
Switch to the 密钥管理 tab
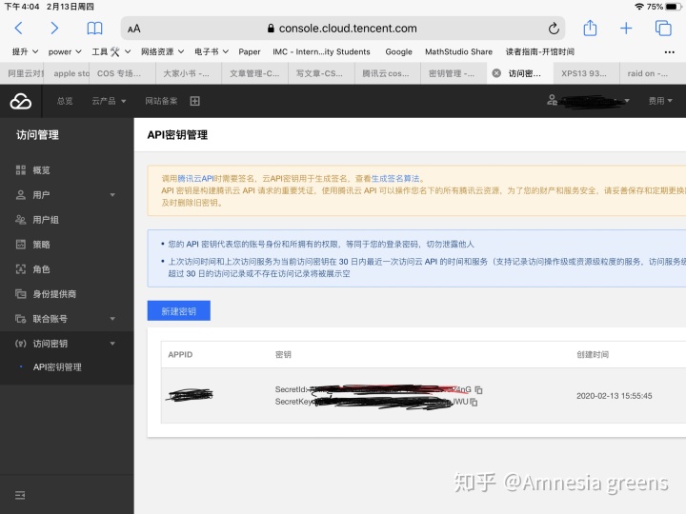point(454,73)
